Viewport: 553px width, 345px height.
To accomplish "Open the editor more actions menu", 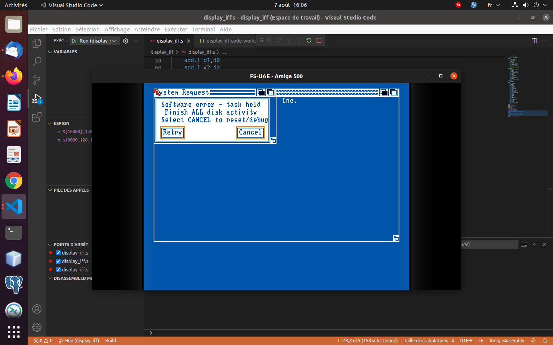I will click(x=544, y=41).
